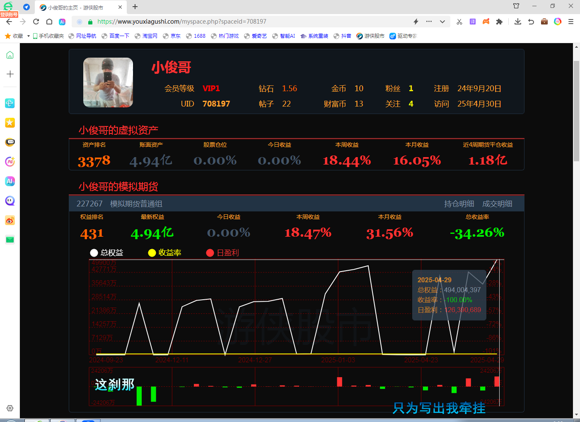Open the 百度一下 bookmark

pos(116,36)
